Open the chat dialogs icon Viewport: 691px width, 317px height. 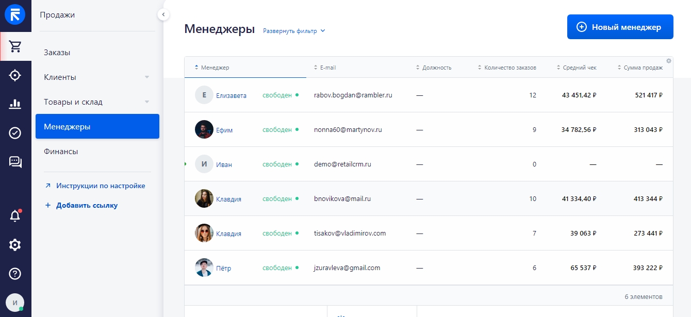point(15,162)
